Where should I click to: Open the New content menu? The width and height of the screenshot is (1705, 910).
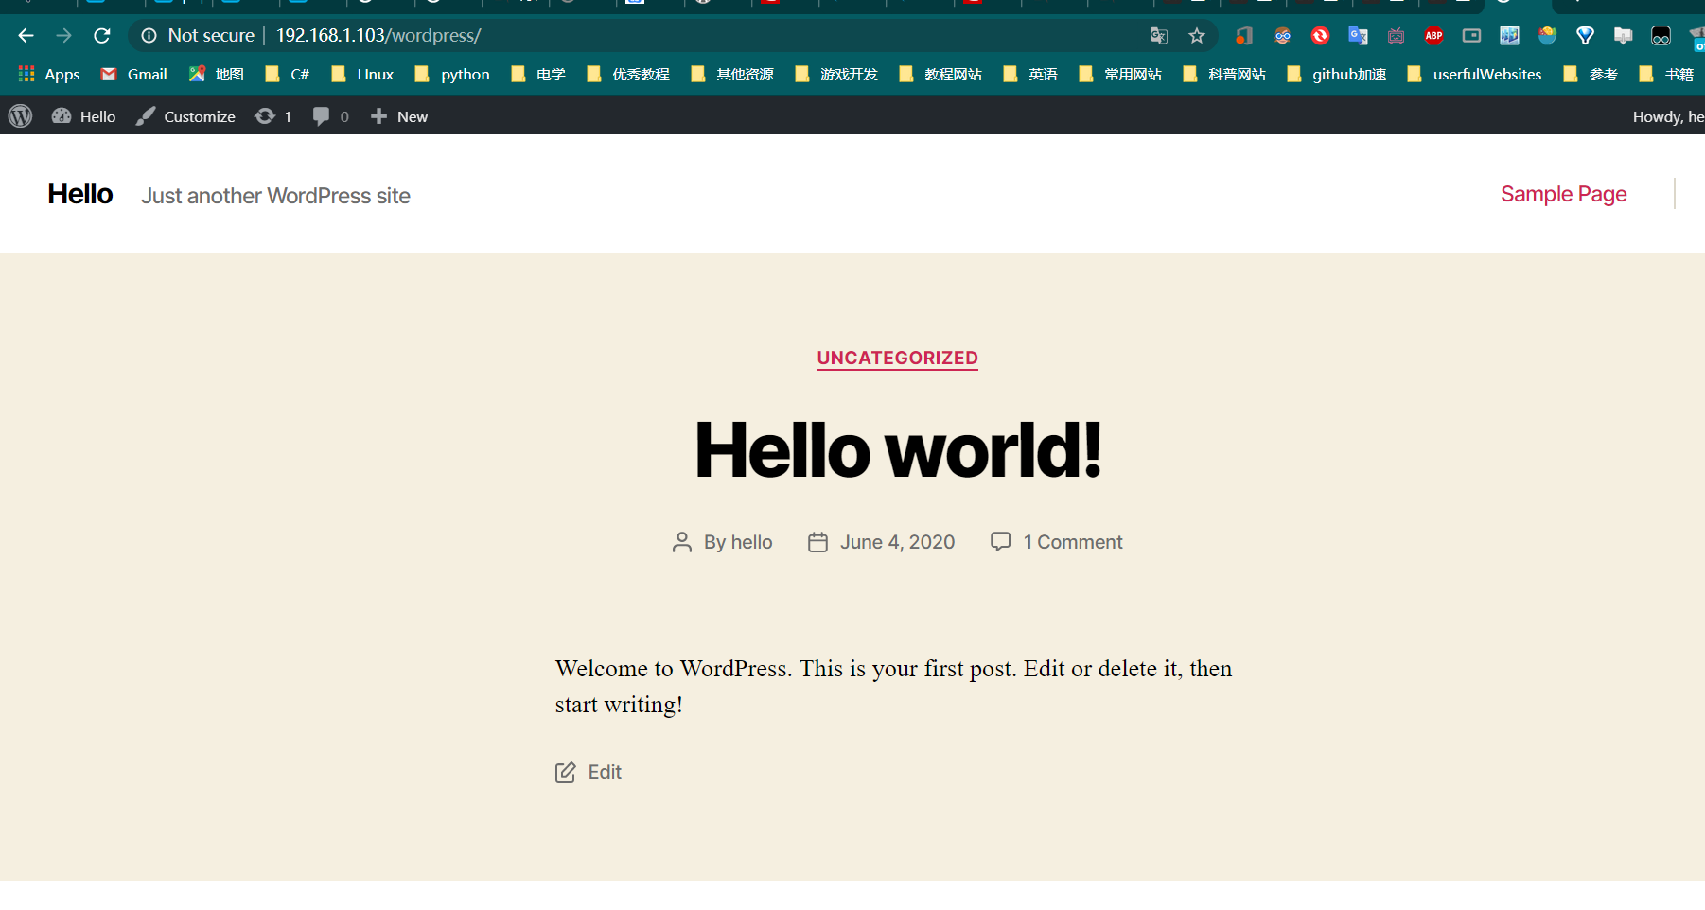tap(399, 116)
